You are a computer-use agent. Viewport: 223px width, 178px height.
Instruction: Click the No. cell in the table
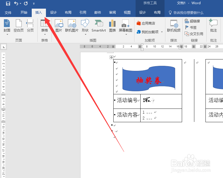click(161, 101)
